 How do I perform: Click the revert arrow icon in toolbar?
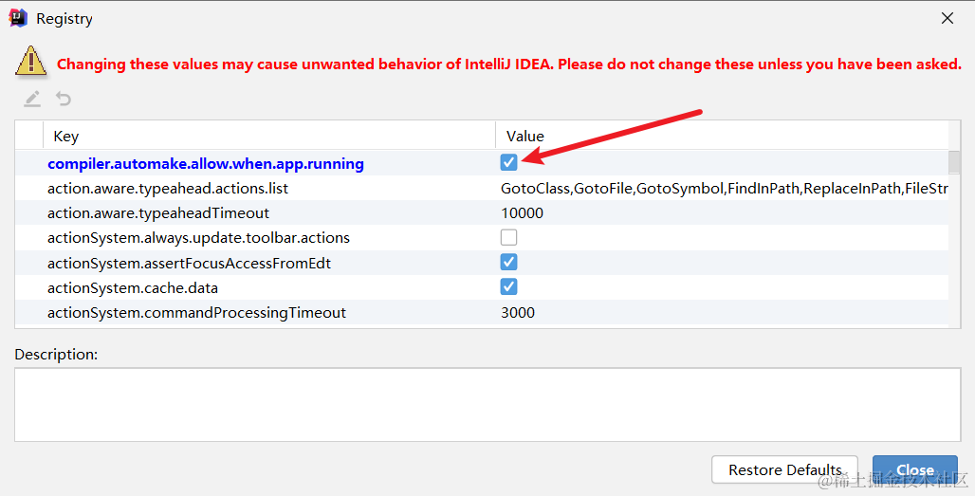pyautogui.click(x=63, y=99)
